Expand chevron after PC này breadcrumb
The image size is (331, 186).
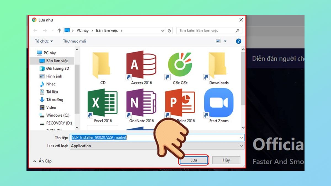click(x=92, y=31)
